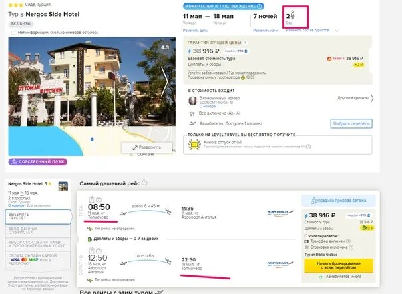402x294 pixels.
Task: Click the cashback badge beside top price
Action: point(236,51)
